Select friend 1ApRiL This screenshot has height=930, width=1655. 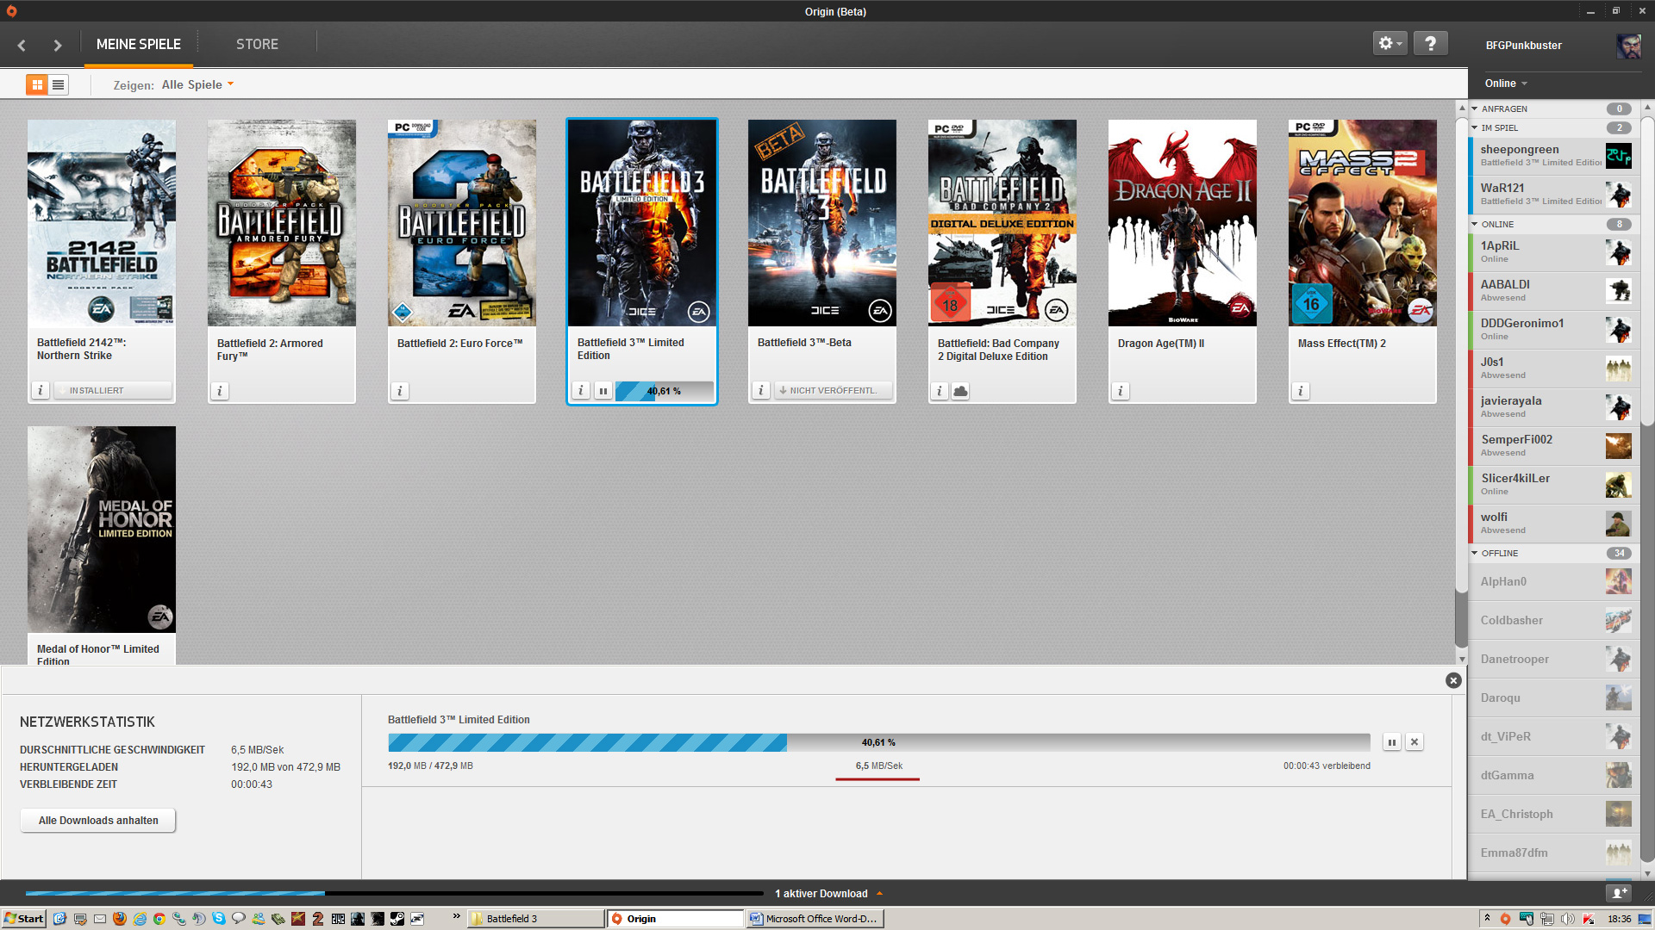(x=1552, y=252)
